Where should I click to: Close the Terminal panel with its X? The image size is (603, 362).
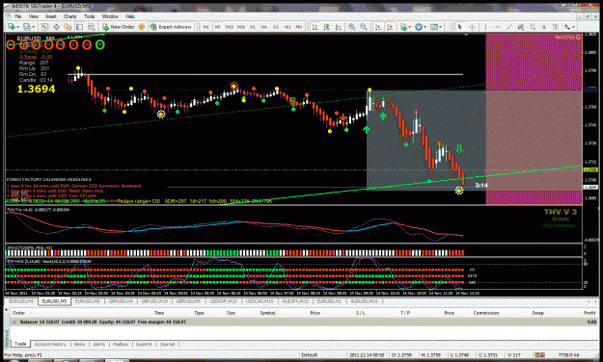pos(6,309)
